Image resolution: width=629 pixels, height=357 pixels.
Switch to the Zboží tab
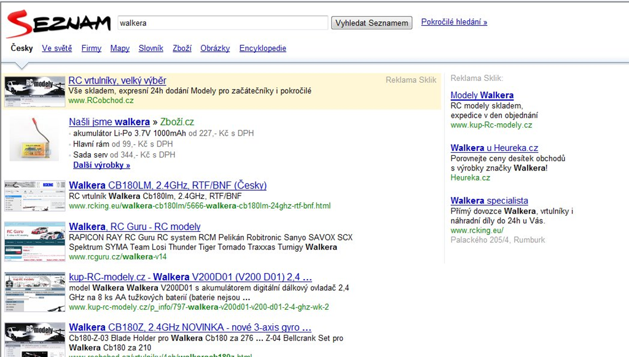(182, 48)
